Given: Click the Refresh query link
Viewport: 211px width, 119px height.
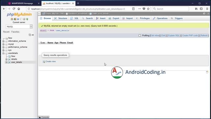Looking at the screenshot, I should [x=204, y=35].
